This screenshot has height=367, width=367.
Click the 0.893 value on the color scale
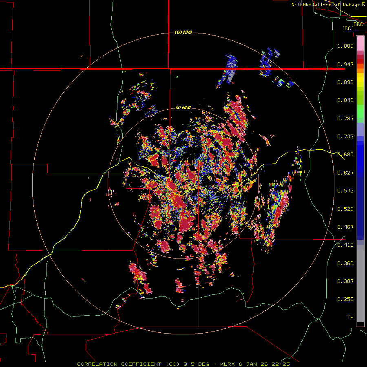pos(345,82)
